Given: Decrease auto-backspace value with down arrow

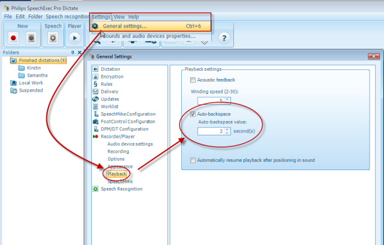Looking at the screenshot, I should point(227,133).
